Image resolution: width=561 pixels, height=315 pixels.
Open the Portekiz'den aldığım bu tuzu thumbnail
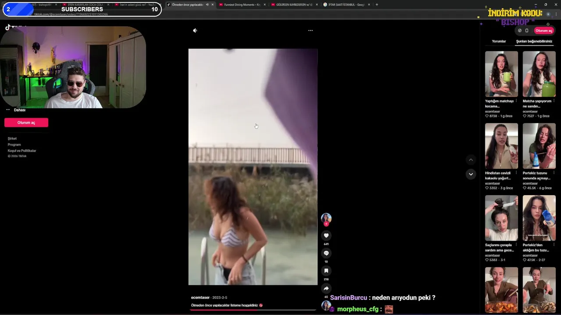(539, 218)
